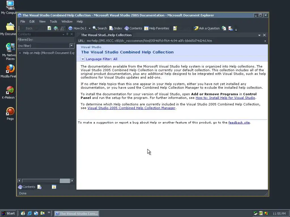290x217 pixels.
Task: Open the My Documents desktop icon
Action: pos(9,29)
